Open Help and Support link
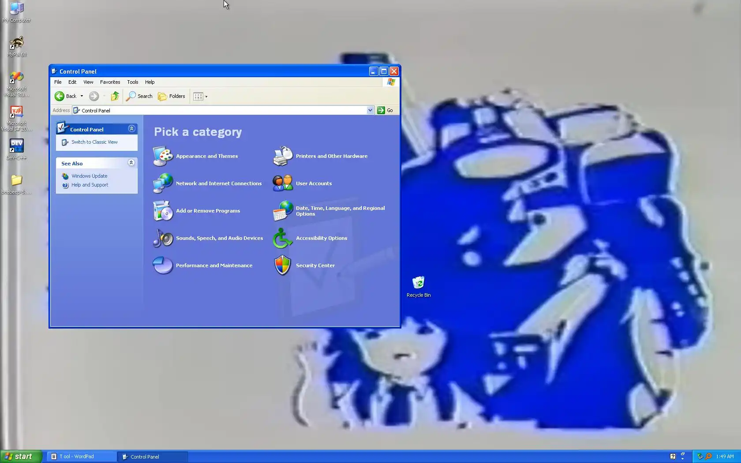741x463 pixels. (90, 185)
